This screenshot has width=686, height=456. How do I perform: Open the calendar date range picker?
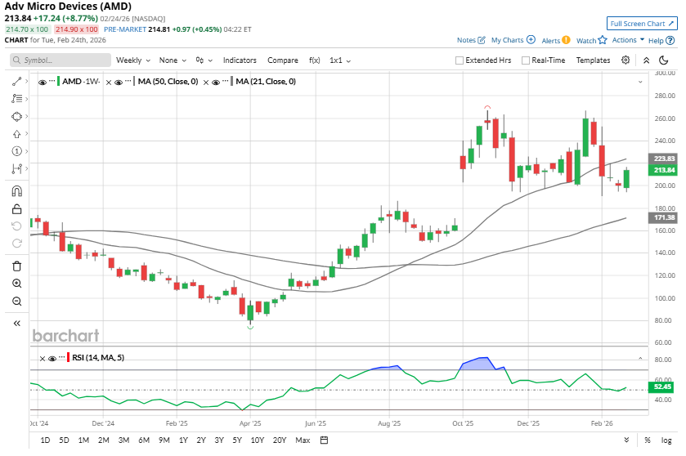(324, 440)
